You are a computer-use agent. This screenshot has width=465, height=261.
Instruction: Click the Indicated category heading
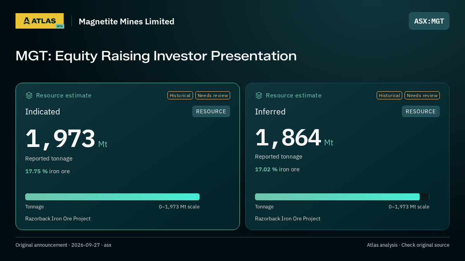coord(43,111)
